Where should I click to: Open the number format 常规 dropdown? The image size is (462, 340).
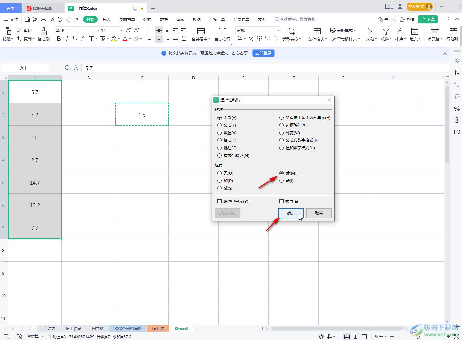(278, 30)
